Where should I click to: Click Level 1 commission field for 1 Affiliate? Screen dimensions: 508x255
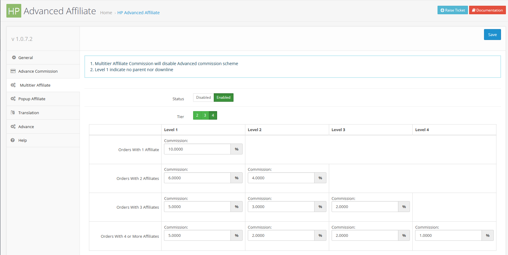point(197,149)
